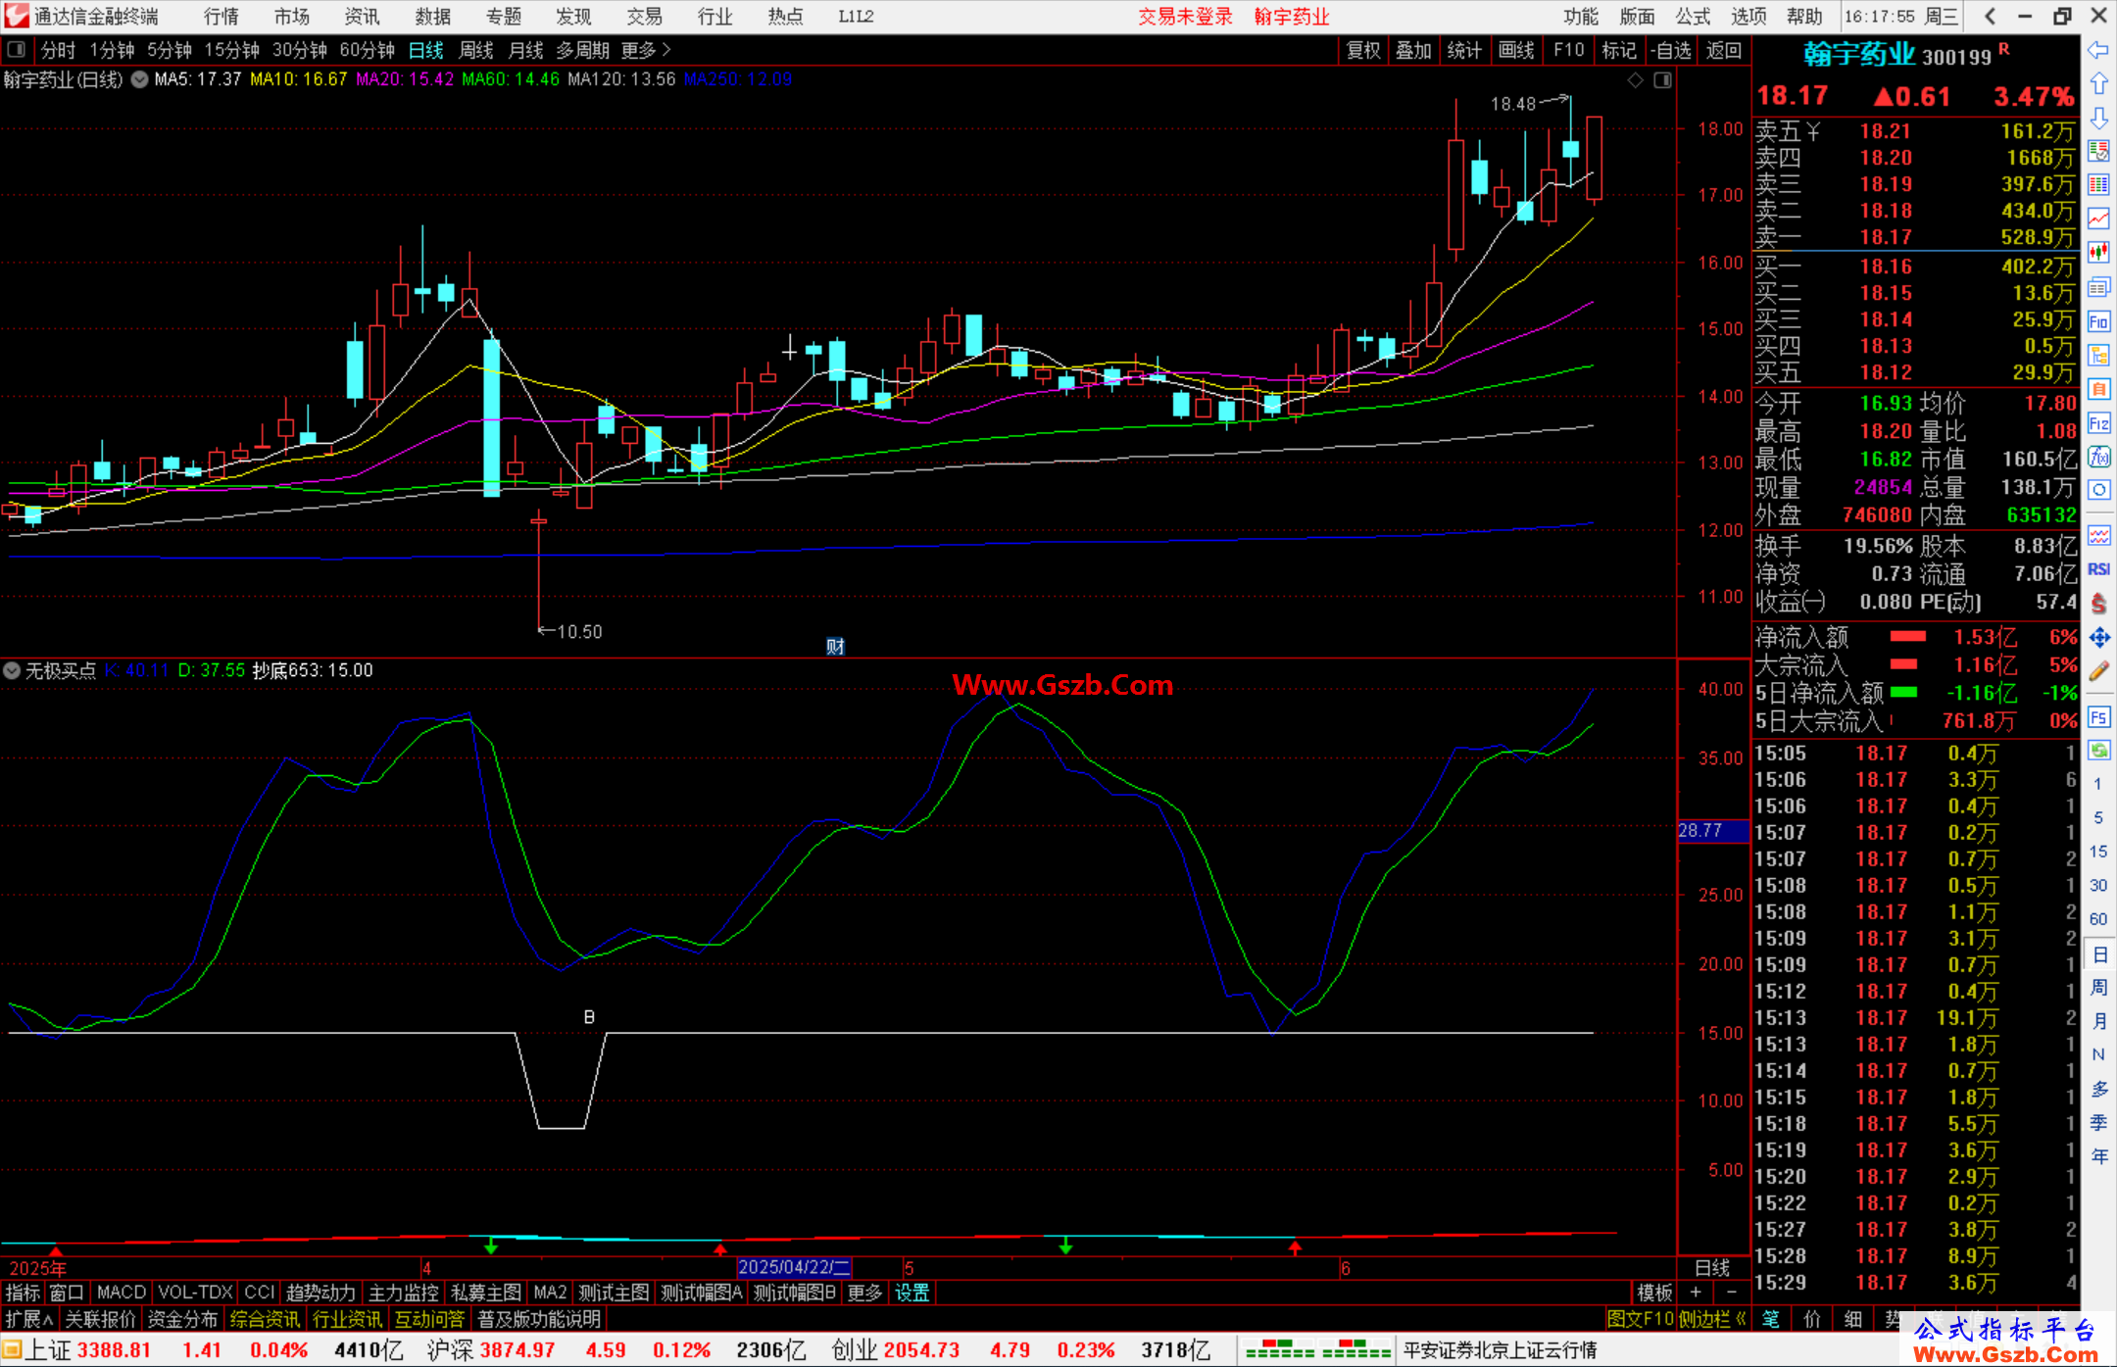Collapse the 侧边栏 sidebar

click(1712, 1319)
